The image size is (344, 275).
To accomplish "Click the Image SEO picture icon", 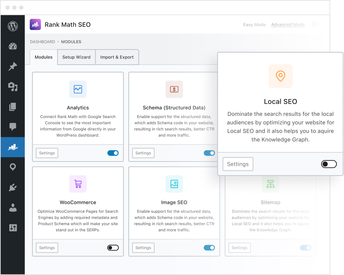I will [x=174, y=184].
